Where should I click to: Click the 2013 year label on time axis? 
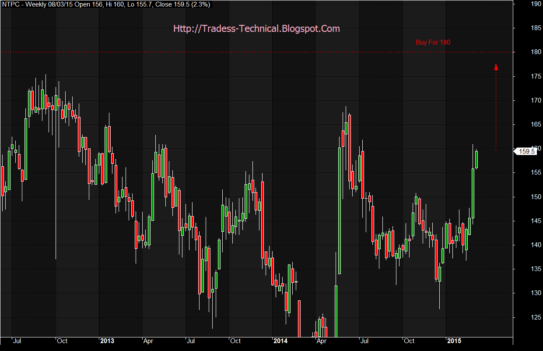tap(107, 341)
